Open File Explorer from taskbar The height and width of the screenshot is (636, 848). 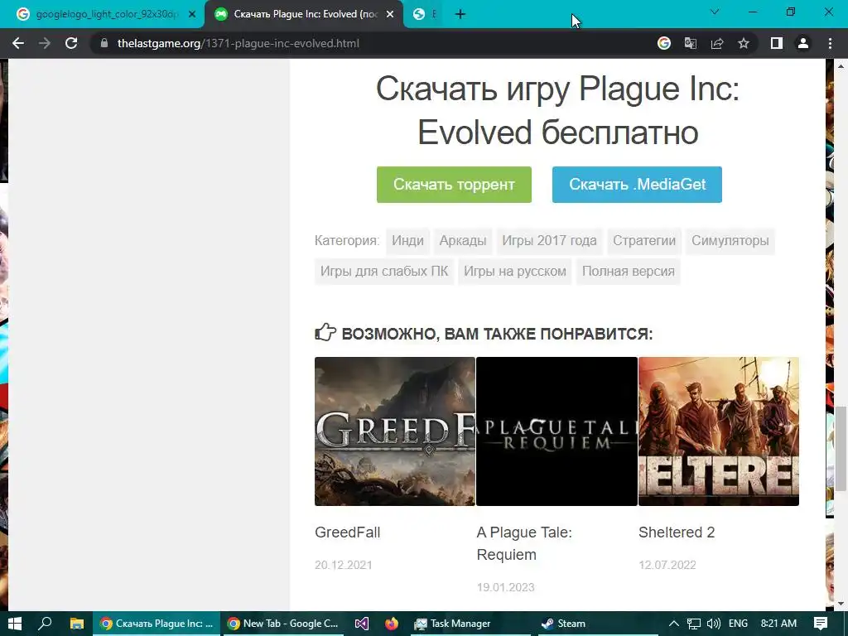77,624
